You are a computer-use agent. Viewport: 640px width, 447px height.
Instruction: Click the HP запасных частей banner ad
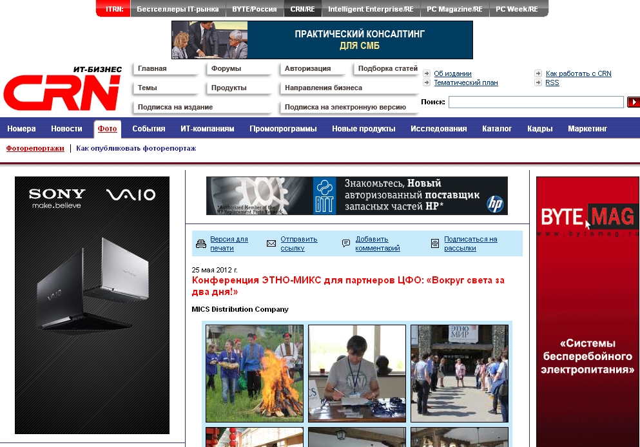click(356, 196)
